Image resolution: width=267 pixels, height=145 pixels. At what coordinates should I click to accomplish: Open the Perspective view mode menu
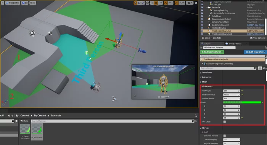point(13,3)
